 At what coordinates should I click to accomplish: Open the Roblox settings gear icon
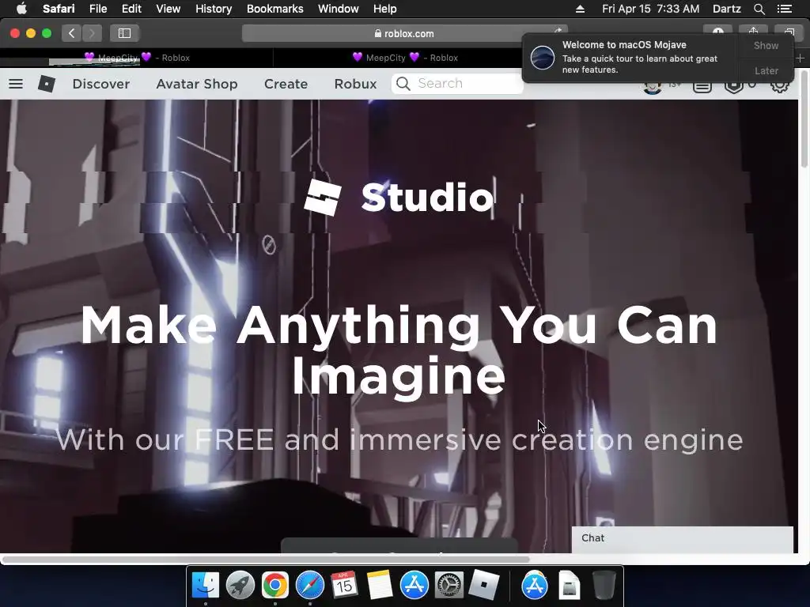(779, 85)
